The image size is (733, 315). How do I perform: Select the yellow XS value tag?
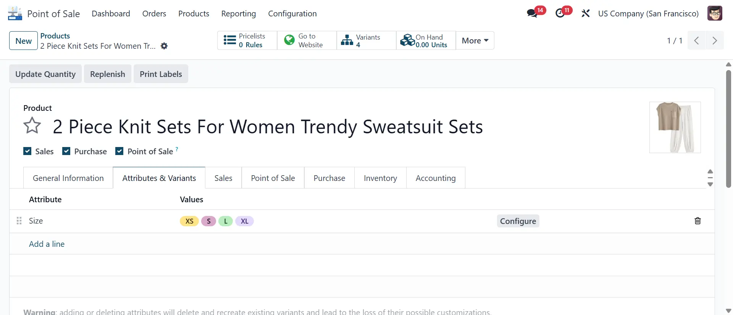(x=189, y=221)
